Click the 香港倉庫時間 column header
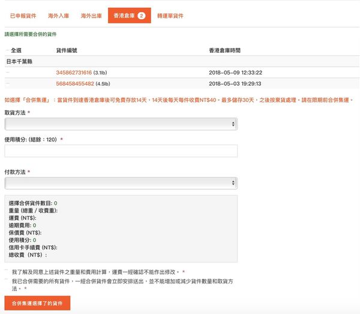The image size is (360, 314). coord(224,50)
